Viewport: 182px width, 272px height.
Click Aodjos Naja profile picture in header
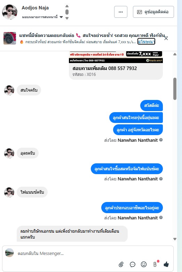(x=9, y=12)
